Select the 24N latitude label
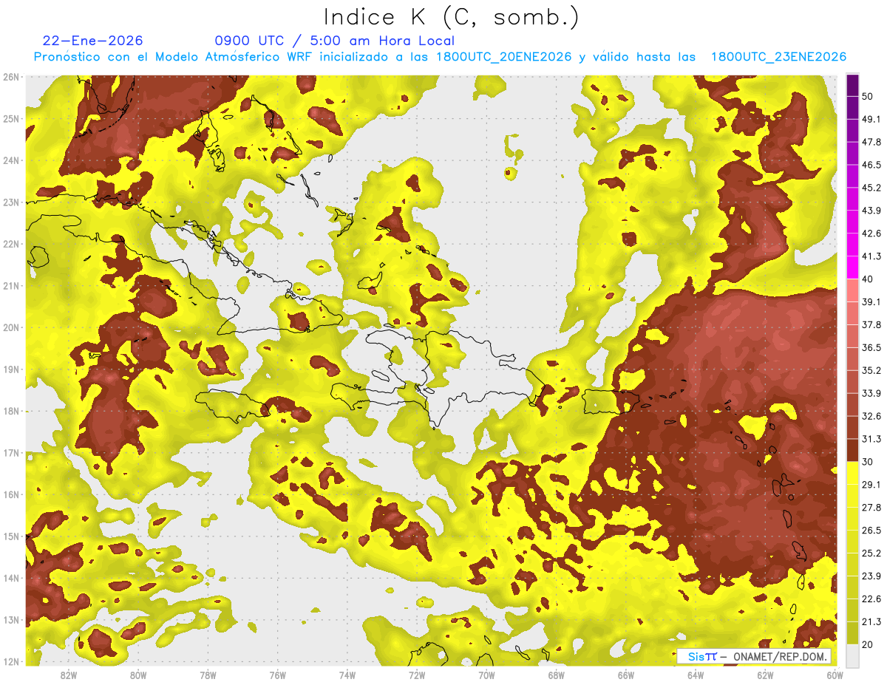Image resolution: width=887 pixels, height=685 pixels. pos(10,160)
